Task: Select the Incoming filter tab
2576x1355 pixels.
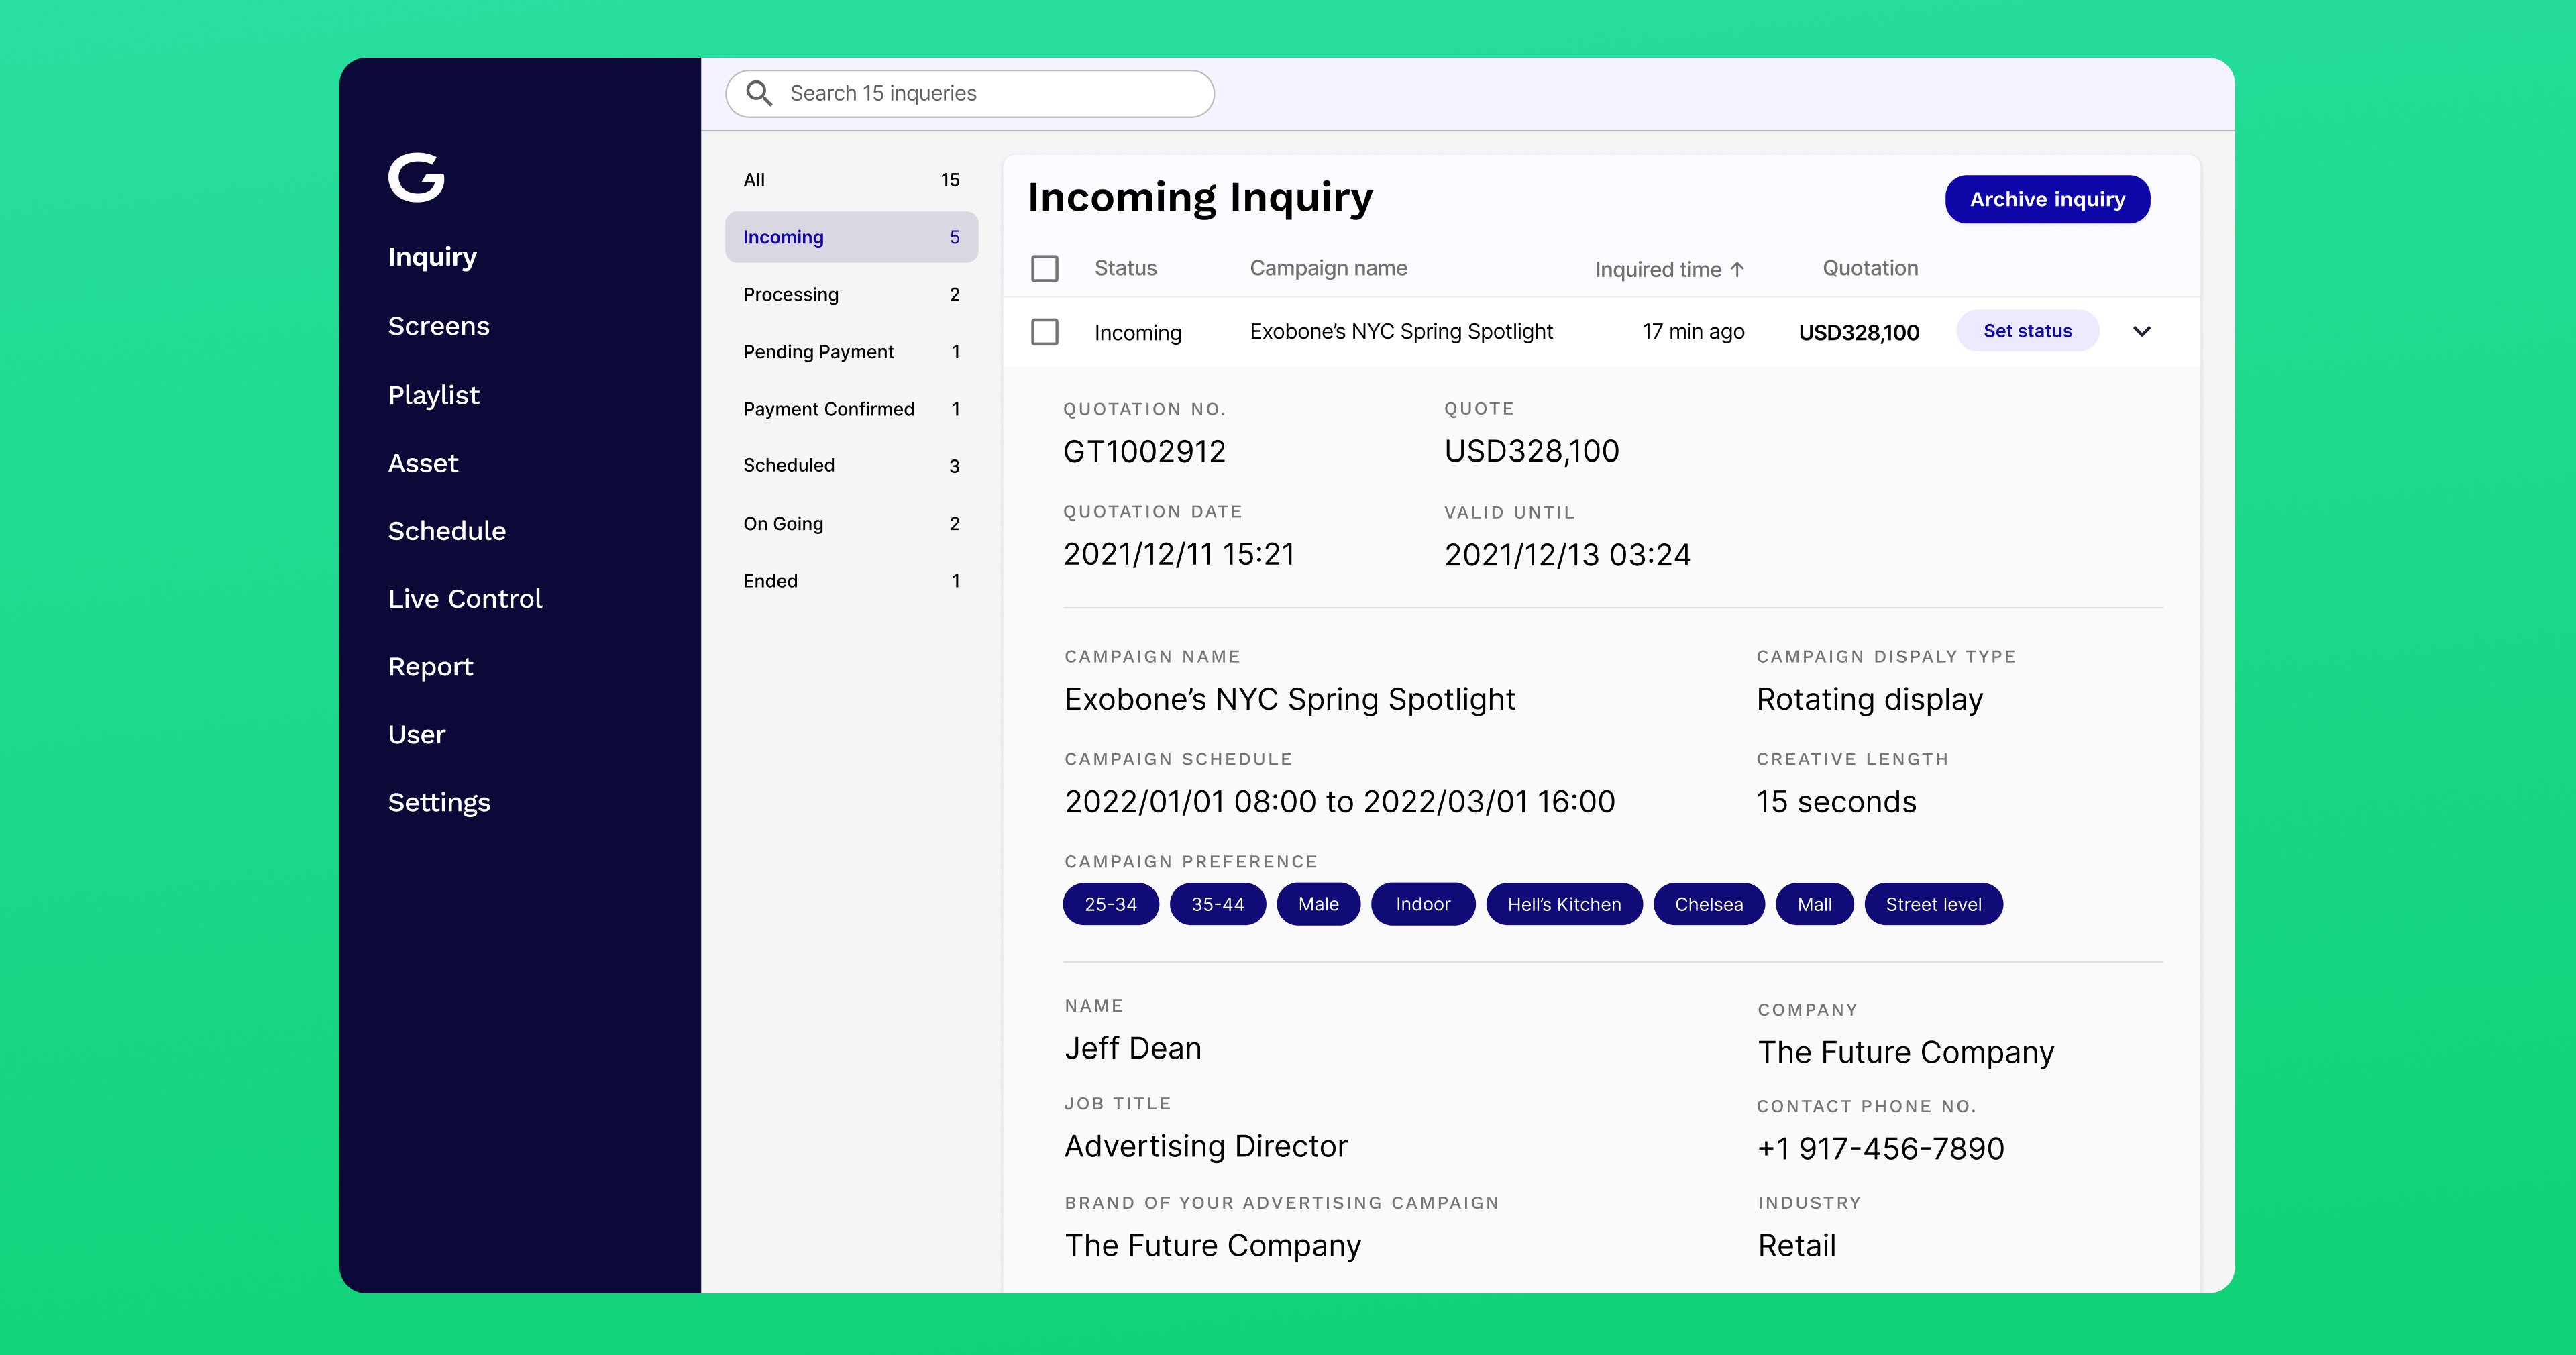Action: [x=851, y=237]
